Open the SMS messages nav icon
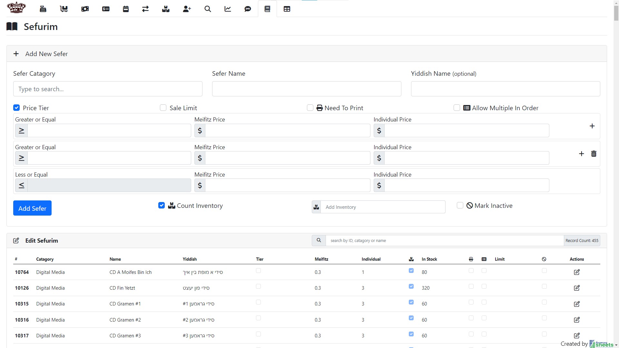619x348 pixels. coord(248,9)
